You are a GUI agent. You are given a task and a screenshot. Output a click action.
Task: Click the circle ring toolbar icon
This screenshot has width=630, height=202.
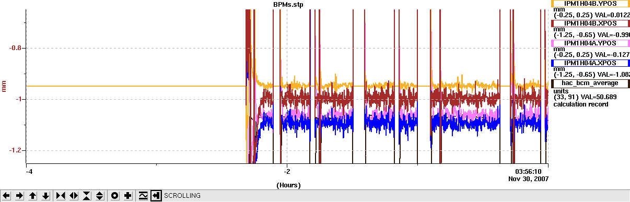pos(114,196)
